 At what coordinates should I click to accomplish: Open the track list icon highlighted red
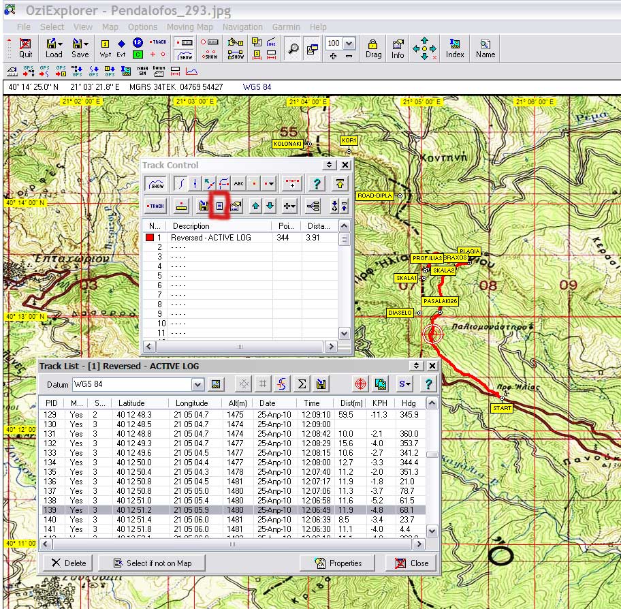(x=219, y=206)
